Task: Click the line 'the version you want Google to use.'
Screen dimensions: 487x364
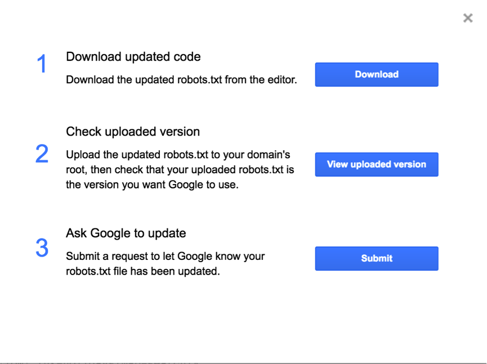Action: 152,184
